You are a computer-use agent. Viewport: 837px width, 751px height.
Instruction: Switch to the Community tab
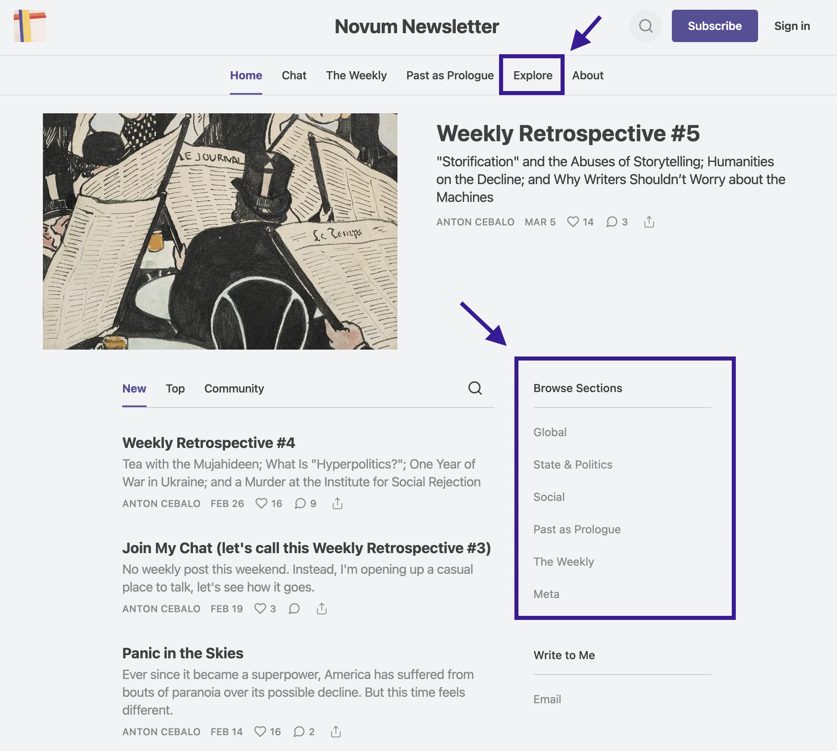click(x=233, y=388)
